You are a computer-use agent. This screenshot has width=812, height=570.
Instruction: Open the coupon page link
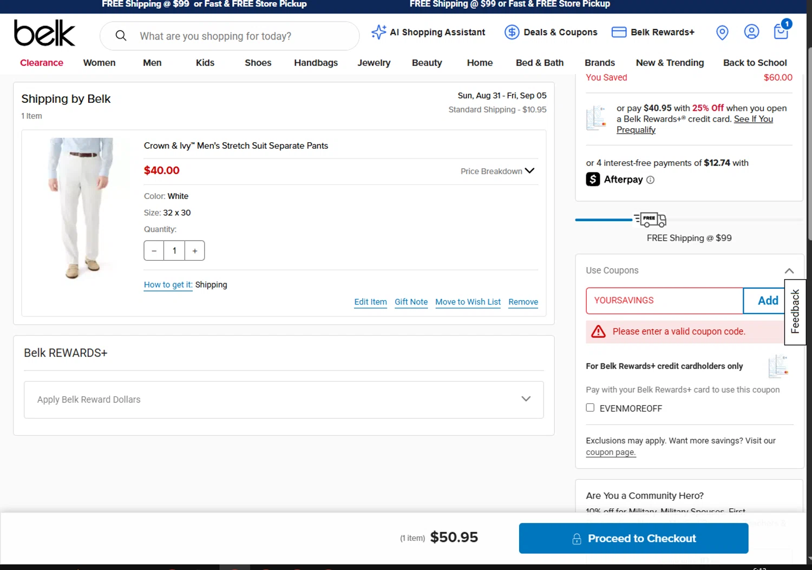click(x=611, y=453)
